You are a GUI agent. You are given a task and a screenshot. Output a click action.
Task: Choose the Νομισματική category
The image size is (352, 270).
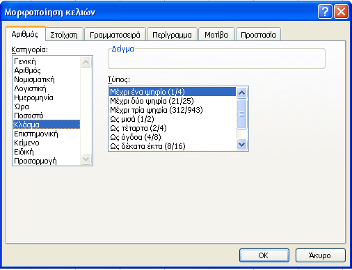47,79
